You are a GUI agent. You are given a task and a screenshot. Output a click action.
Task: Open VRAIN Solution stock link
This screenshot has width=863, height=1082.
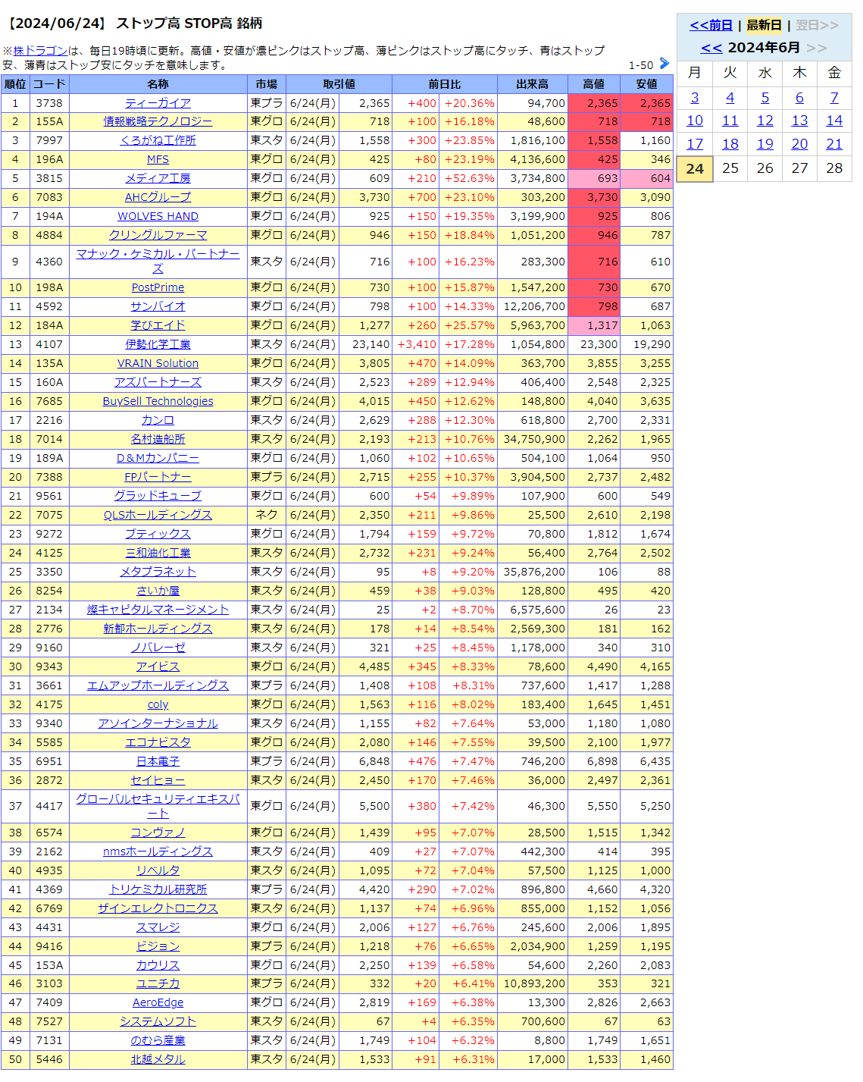point(158,363)
